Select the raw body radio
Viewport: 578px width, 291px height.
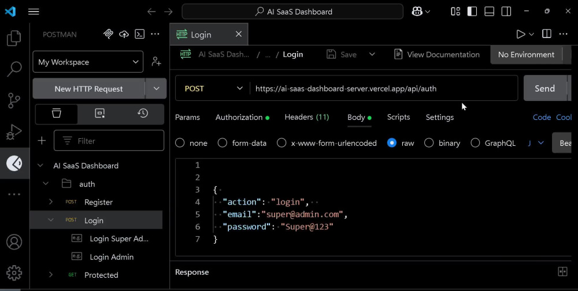coord(392,143)
